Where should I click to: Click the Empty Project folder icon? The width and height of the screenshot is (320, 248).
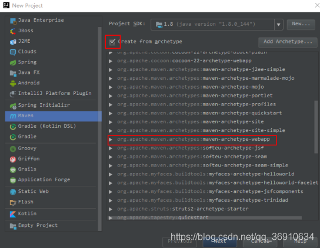[13, 226]
